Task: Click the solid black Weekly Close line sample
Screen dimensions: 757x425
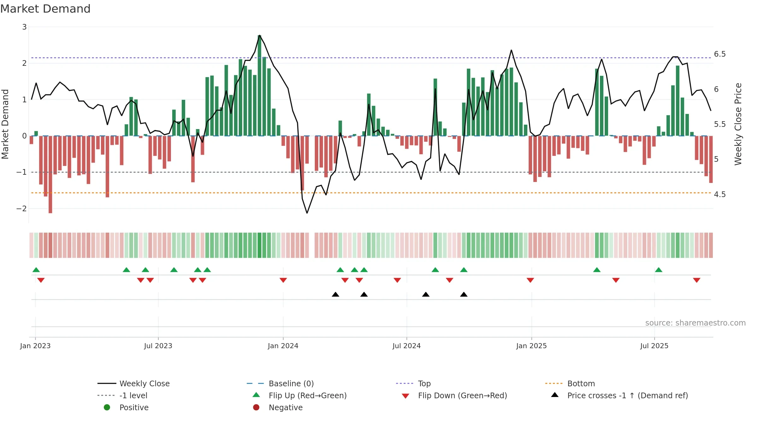Action: 107,383
